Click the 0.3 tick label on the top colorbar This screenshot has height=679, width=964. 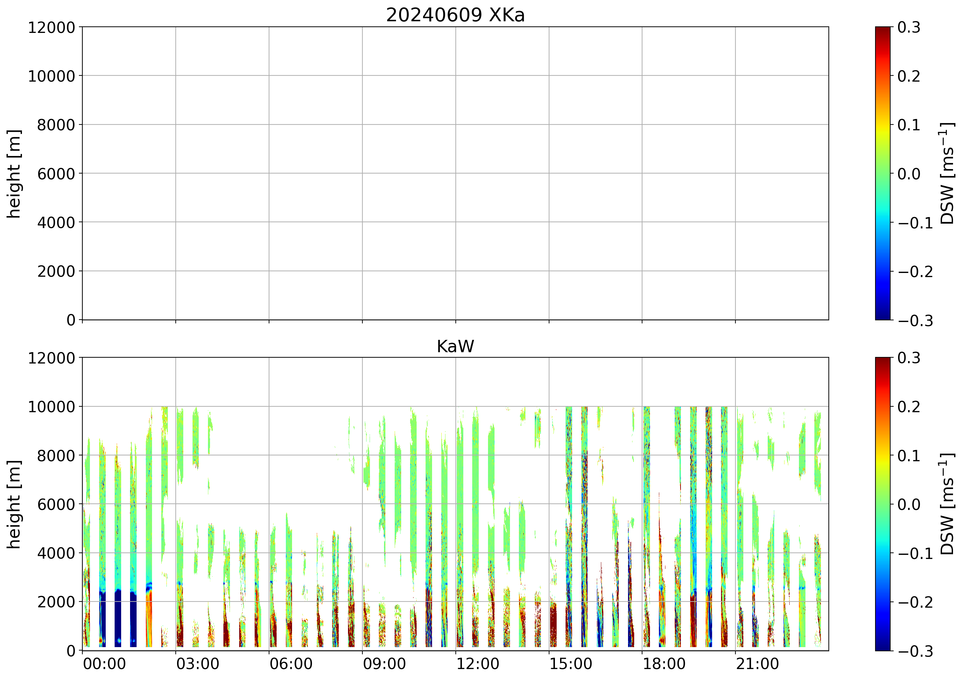point(909,28)
